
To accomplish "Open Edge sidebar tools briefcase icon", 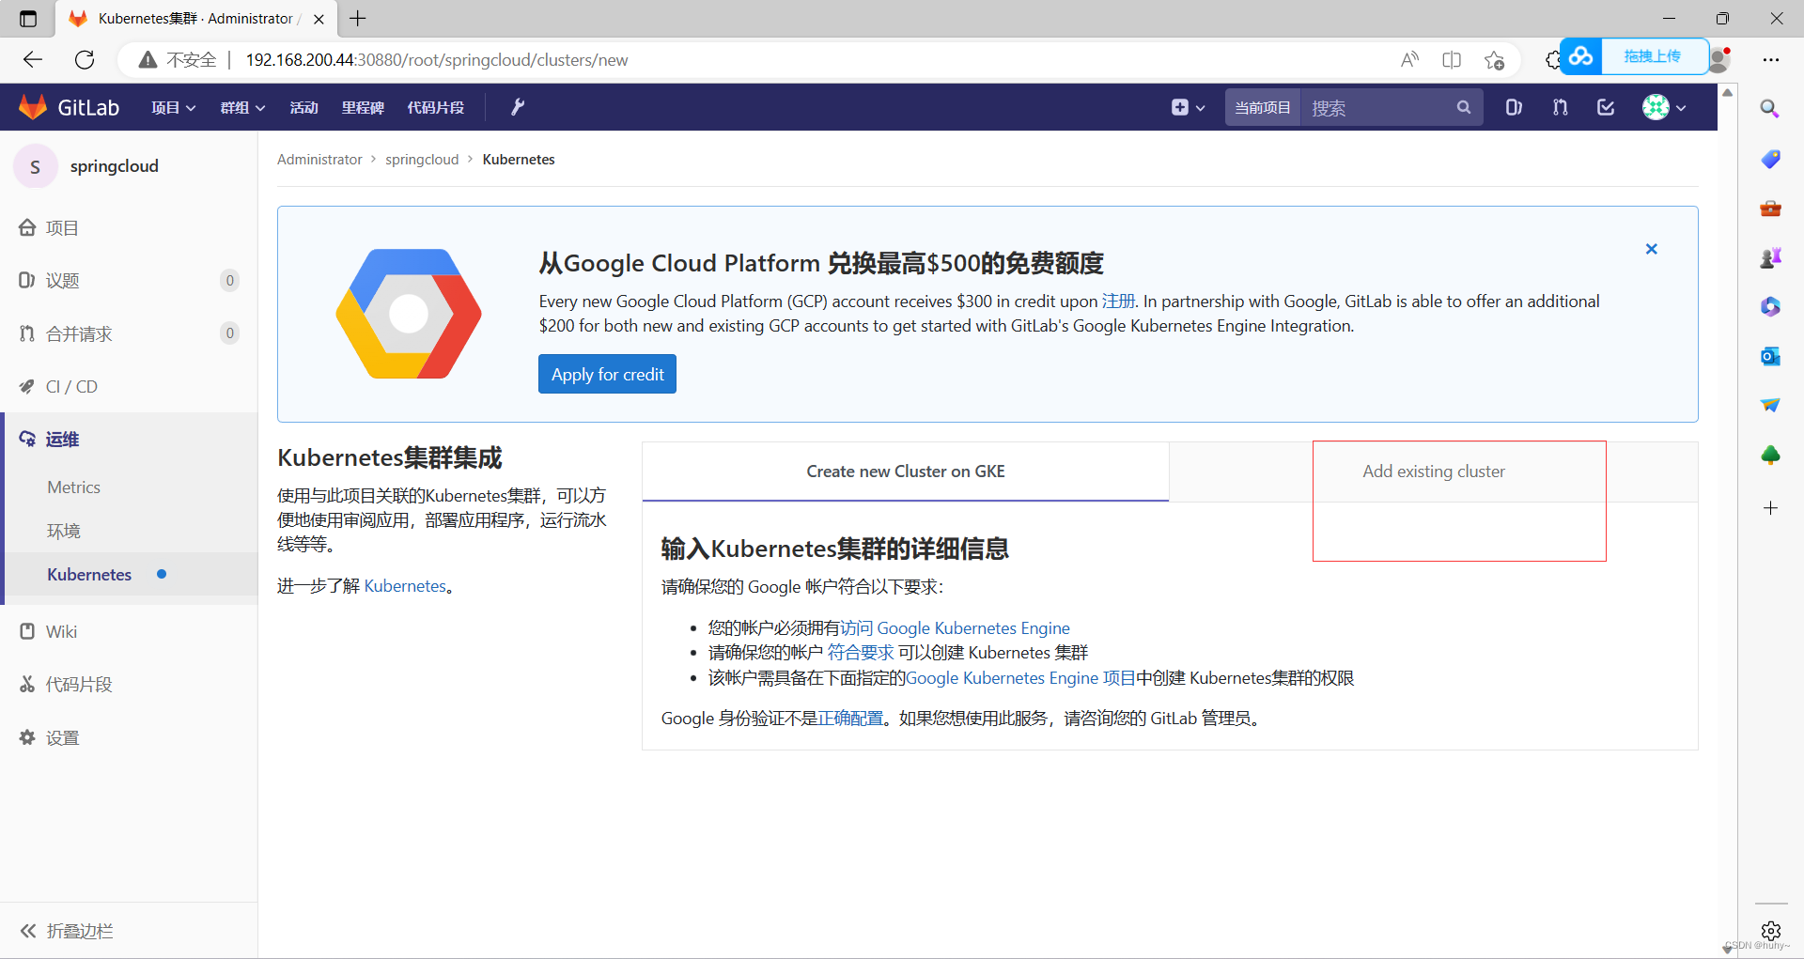I will [x=1770, y=209].
